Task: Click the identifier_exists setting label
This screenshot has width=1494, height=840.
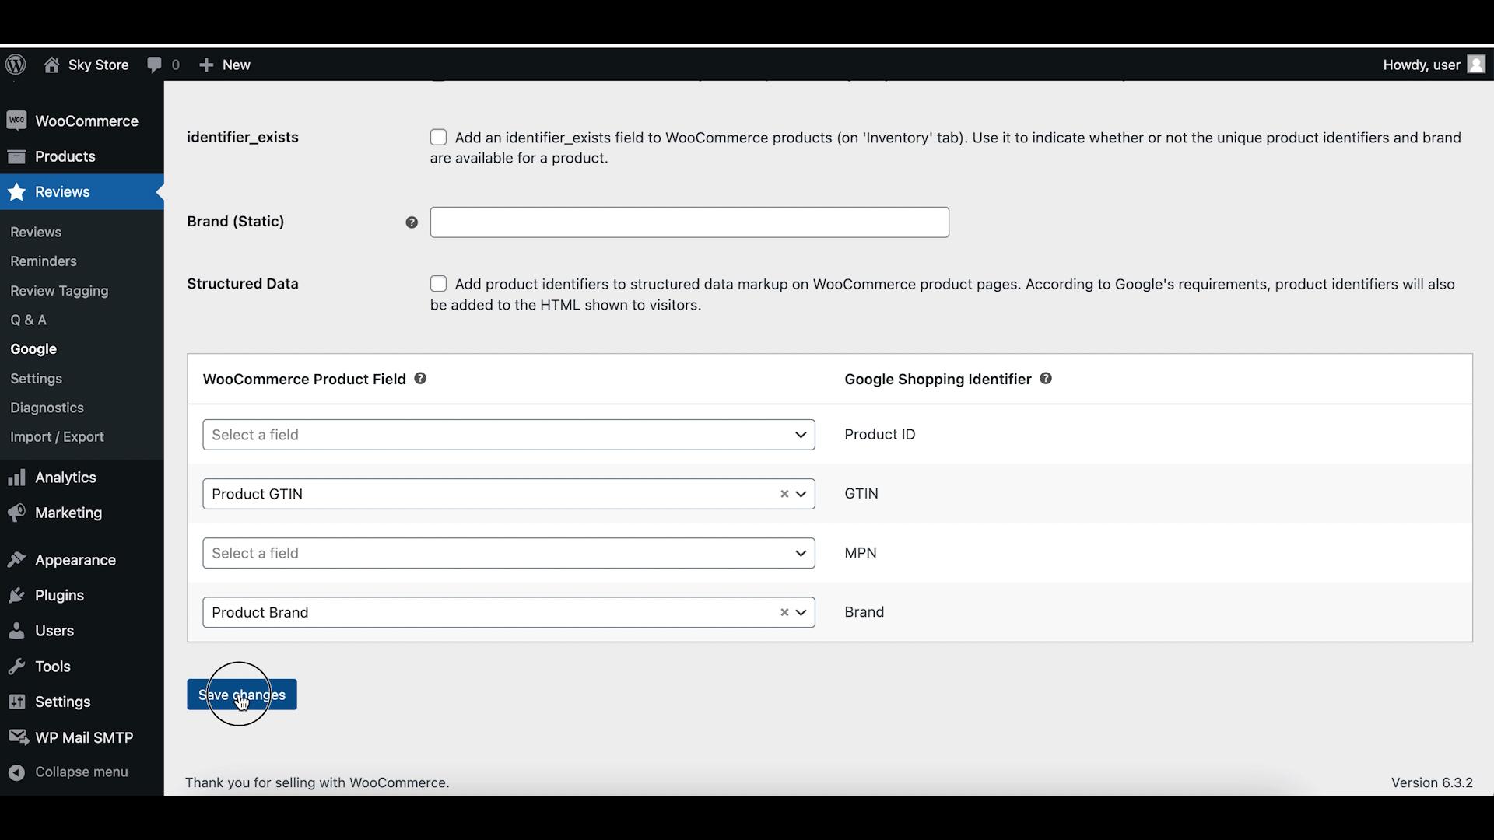Action: click(243, 138)
